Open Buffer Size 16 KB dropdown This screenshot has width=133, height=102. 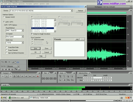point(23,43)
